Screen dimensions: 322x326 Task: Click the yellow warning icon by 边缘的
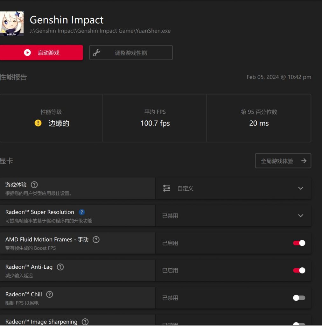(38, 123)
